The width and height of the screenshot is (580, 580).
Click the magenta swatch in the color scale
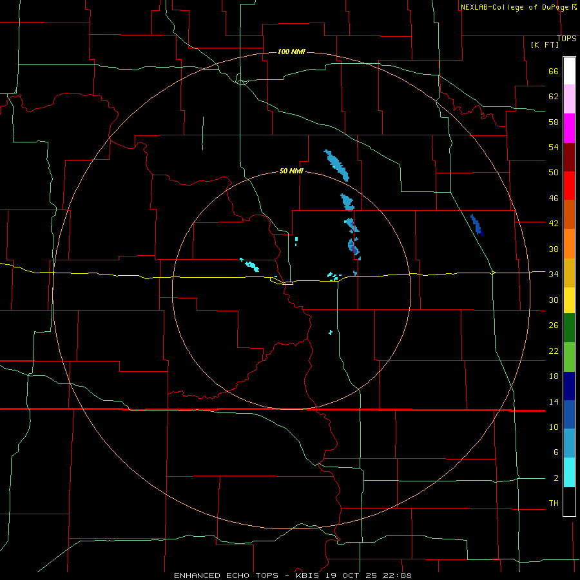click(569, 128)
